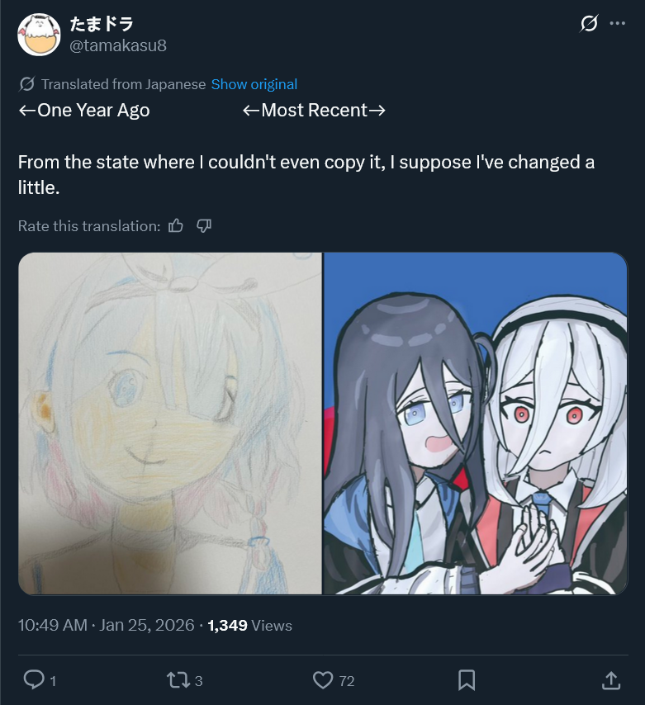Click the たまドラ display name

click(x=102, y=23)
